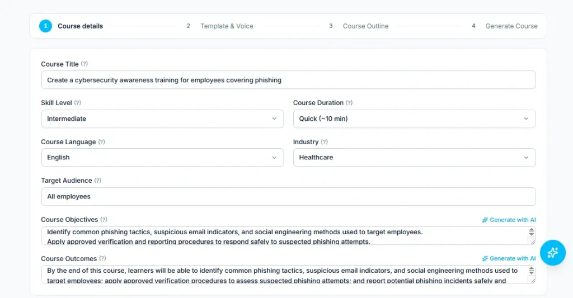
Task: Click the step number 1 circle
Action: point(46,26)
